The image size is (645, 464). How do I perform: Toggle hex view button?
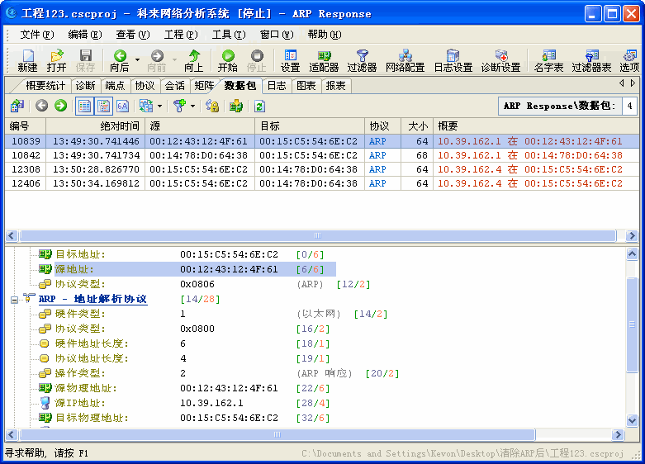(x=122, y=107)
